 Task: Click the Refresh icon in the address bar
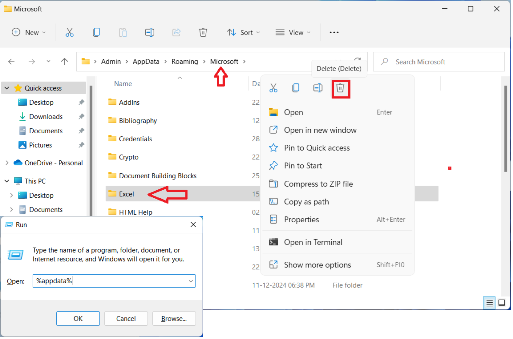[357, 61]
